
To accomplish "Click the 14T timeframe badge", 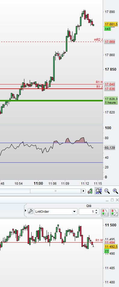I will coord(108,29).
